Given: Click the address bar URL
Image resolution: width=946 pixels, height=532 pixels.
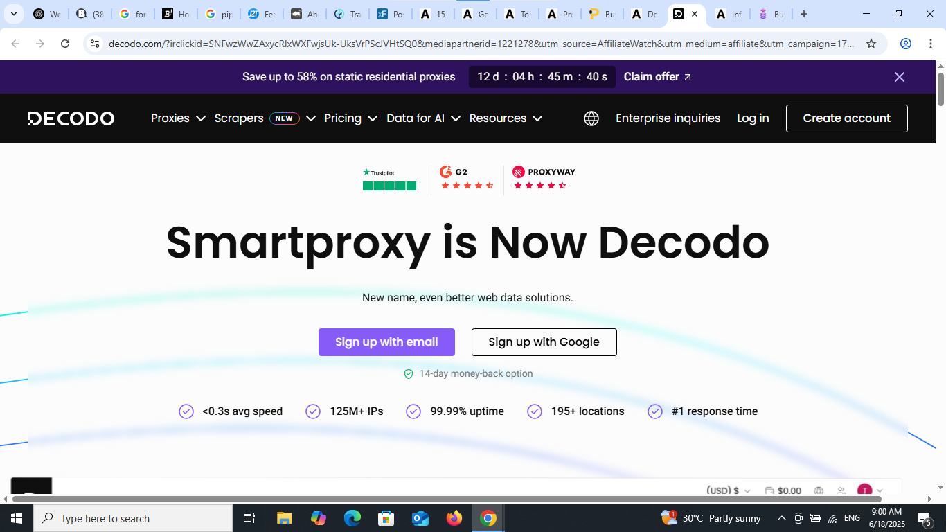Looking at the screenshot, I should [x=481, y=44].
